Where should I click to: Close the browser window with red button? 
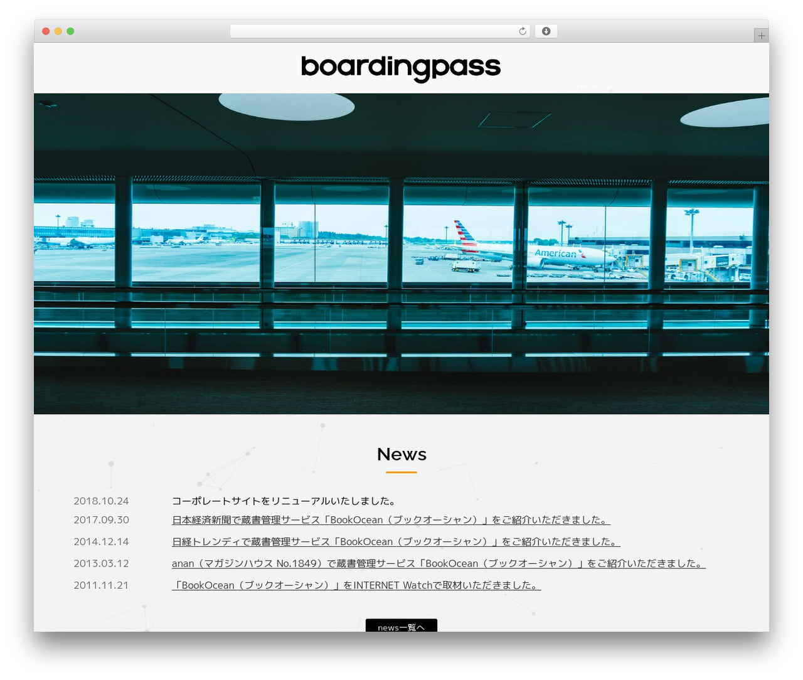46,31
